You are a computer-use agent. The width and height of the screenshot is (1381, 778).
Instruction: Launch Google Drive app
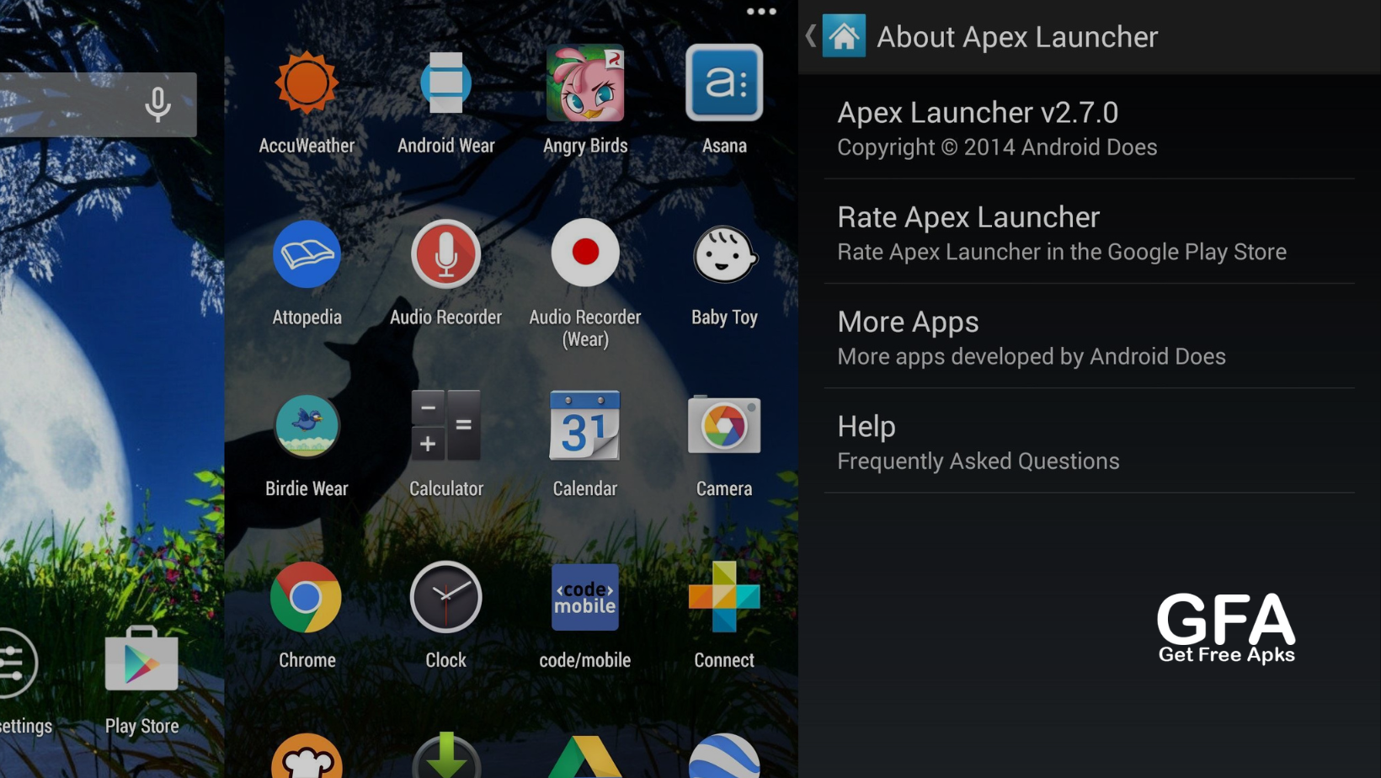point(585,758)
